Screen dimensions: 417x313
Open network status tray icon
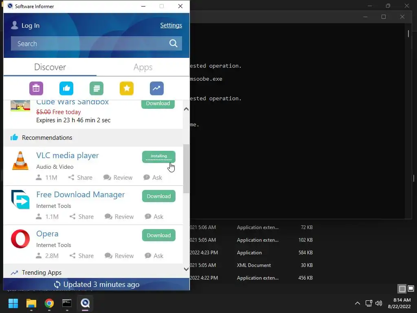(x=369, y=303)
